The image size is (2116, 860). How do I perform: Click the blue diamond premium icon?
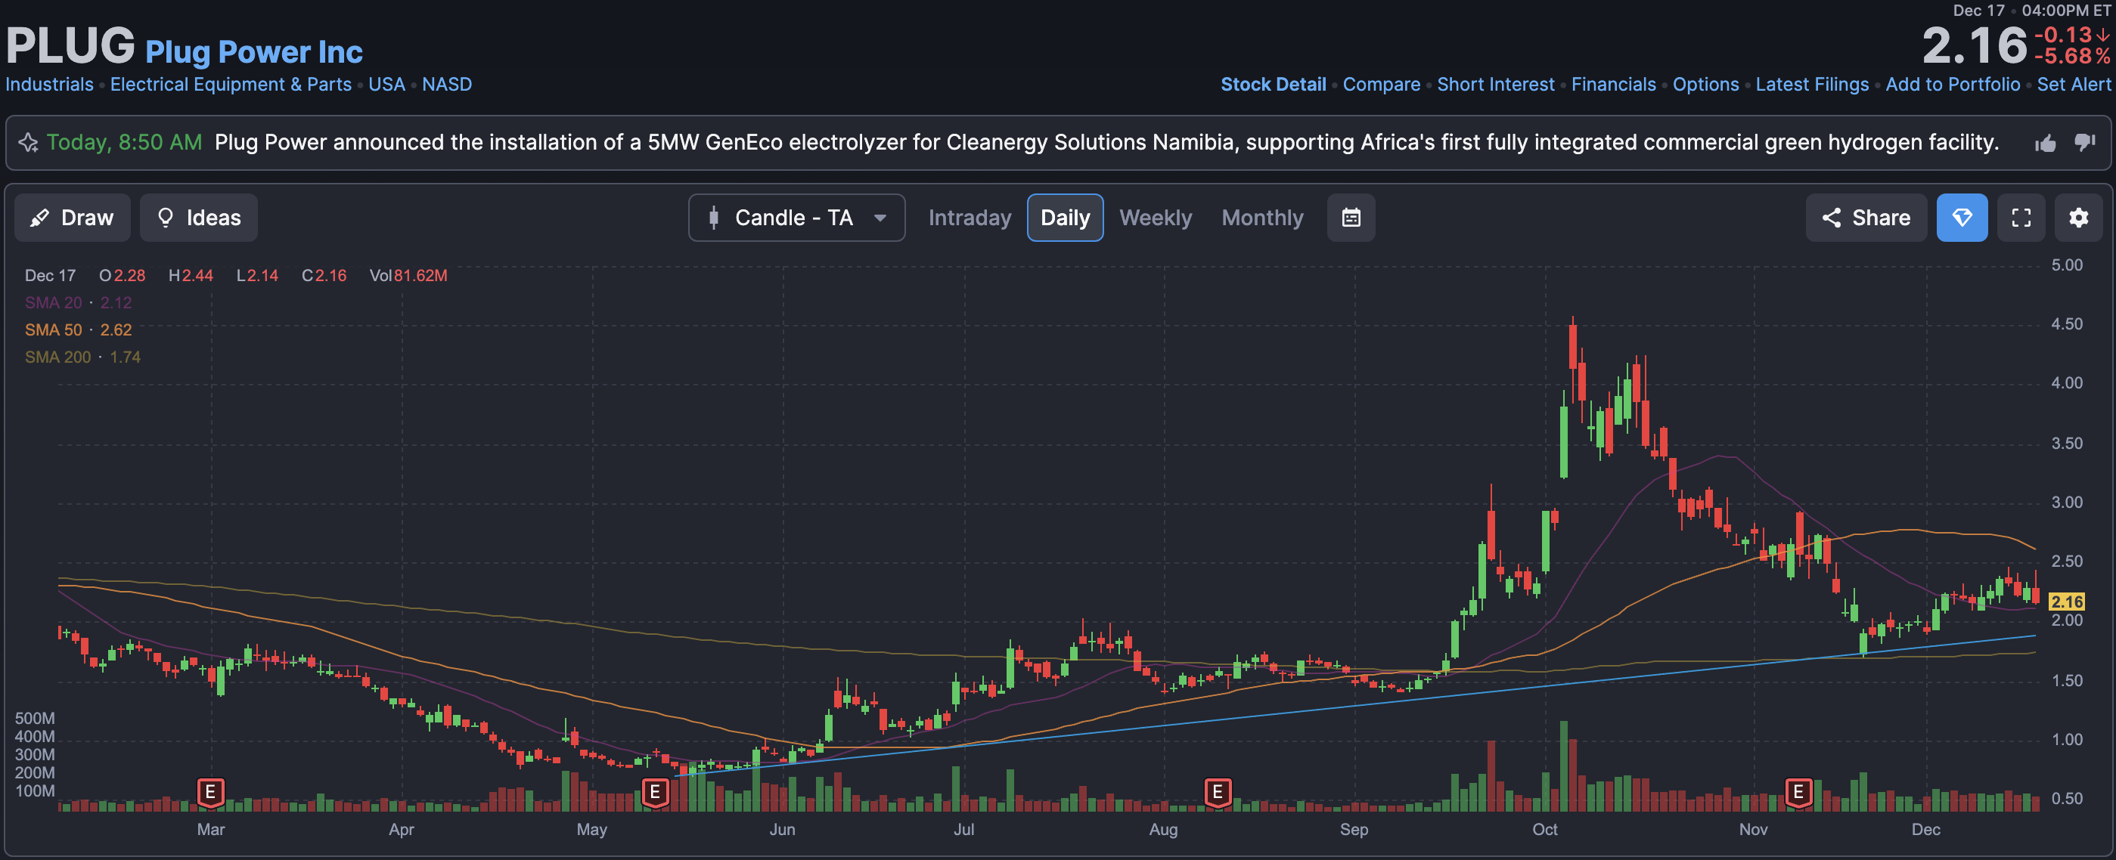1962,218
